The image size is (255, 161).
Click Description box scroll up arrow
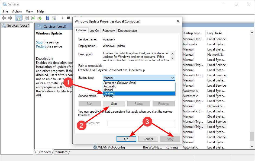pyautogui.click(x=173, y=53)
